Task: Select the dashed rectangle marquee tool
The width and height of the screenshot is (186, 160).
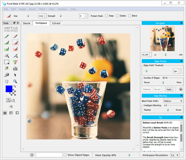Action: point(6,62)
